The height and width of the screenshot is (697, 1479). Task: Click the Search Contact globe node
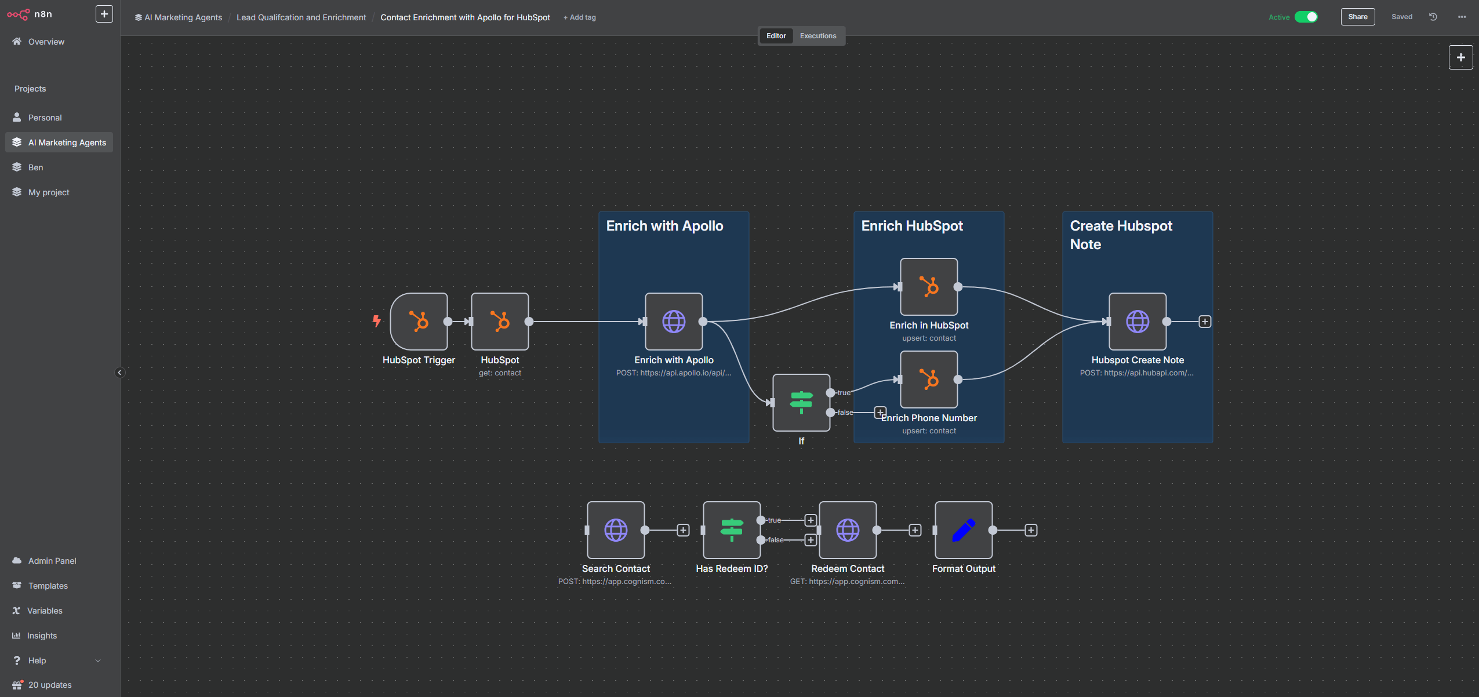(x=615, y=530)
